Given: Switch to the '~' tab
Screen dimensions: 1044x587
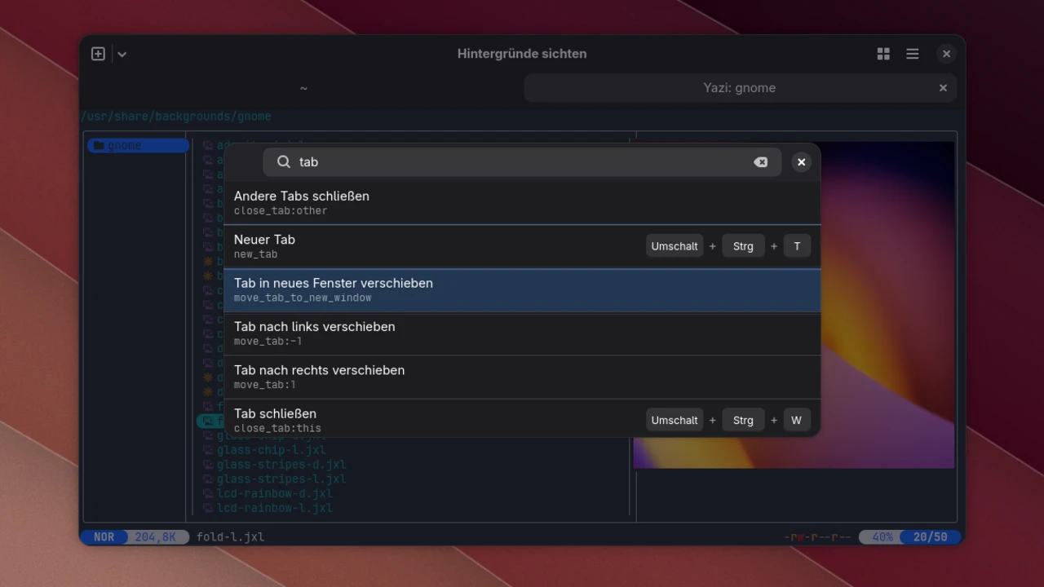Looking at the screenshot, I should coord(303,88).
